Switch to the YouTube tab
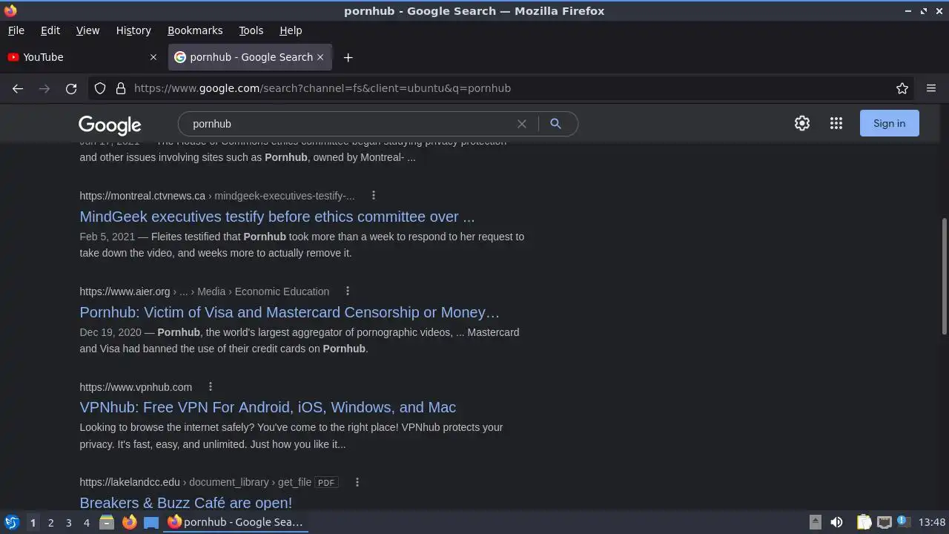 [x=82, y=57]
